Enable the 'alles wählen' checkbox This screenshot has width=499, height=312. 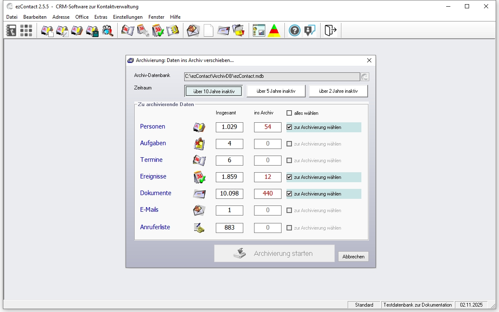point(289,113)
